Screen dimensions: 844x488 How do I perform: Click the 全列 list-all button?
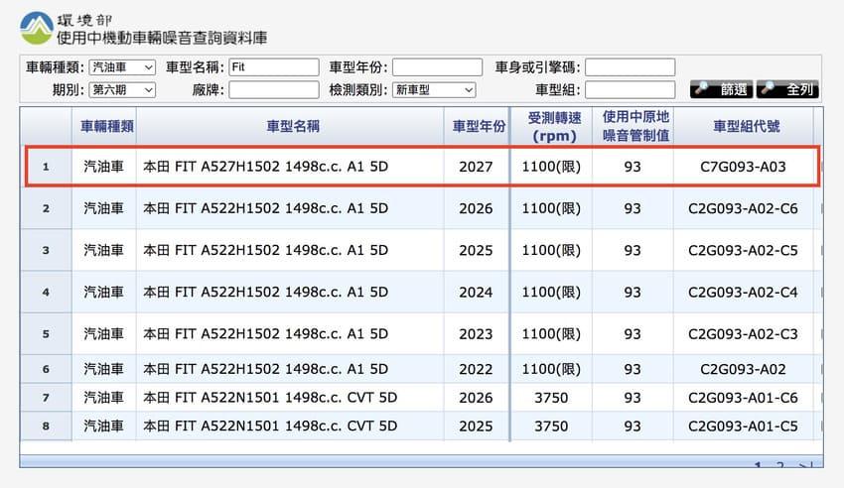[787, 89]
